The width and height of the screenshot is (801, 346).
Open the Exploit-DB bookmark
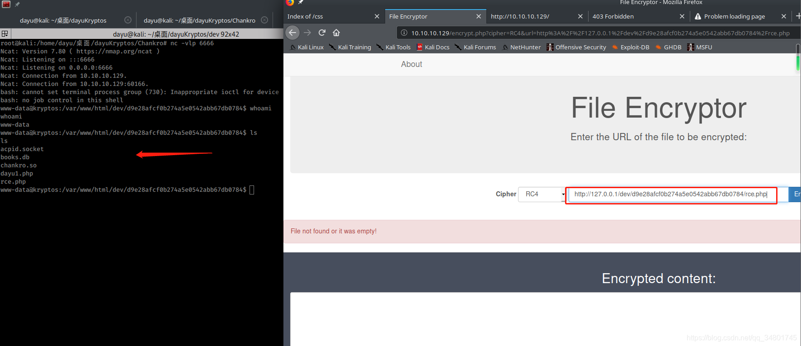tap(631, 47)
